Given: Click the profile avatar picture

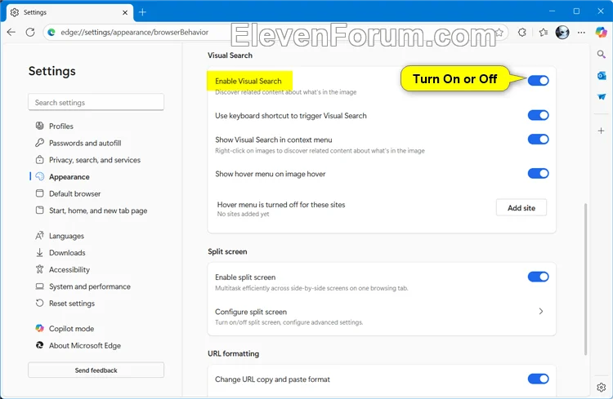Looking at the screenshot, I should point(562,33).
